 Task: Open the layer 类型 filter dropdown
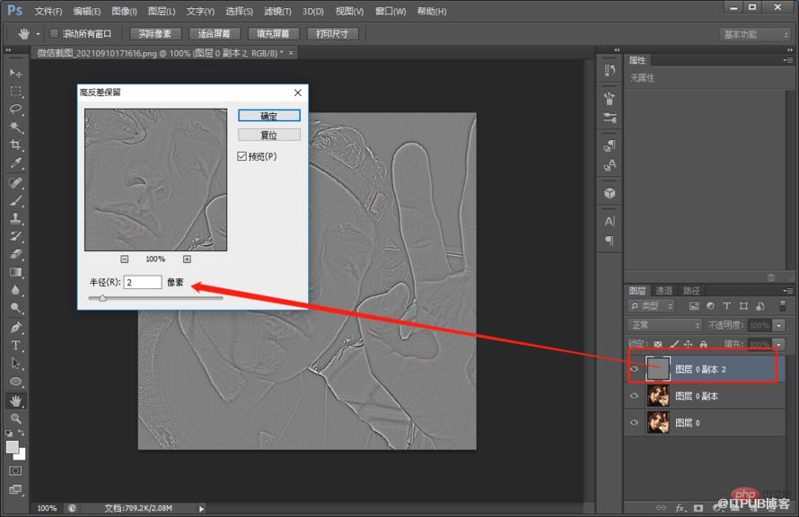(x=652, y=305)
